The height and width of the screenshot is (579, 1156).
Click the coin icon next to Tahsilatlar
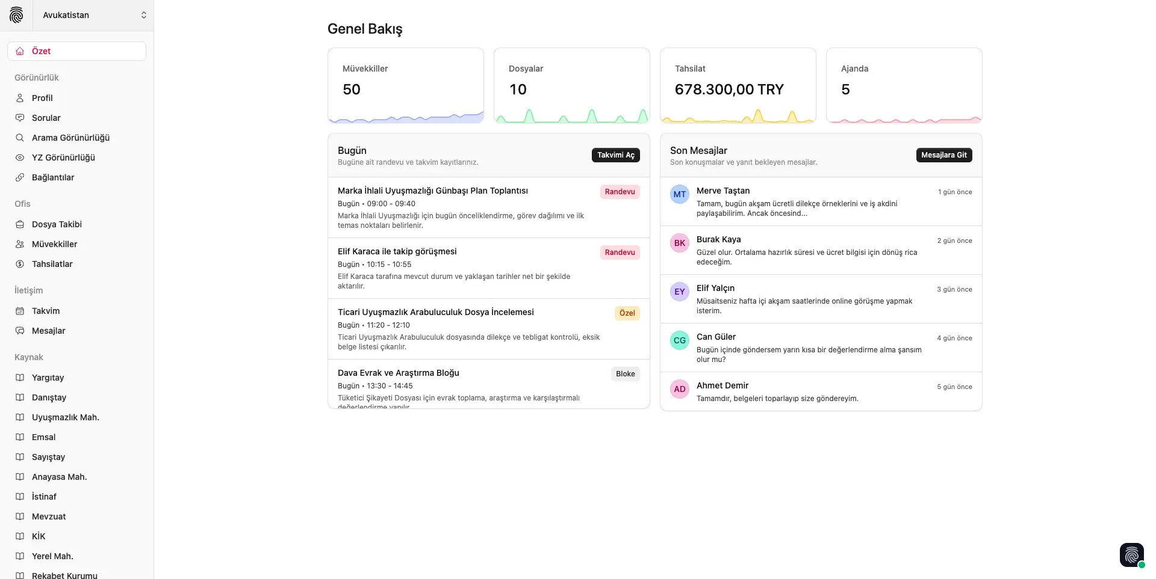[20, 264]
